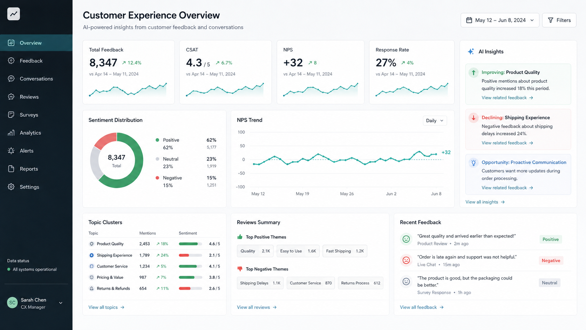Open the Conversations menu item

pos(36,79)
